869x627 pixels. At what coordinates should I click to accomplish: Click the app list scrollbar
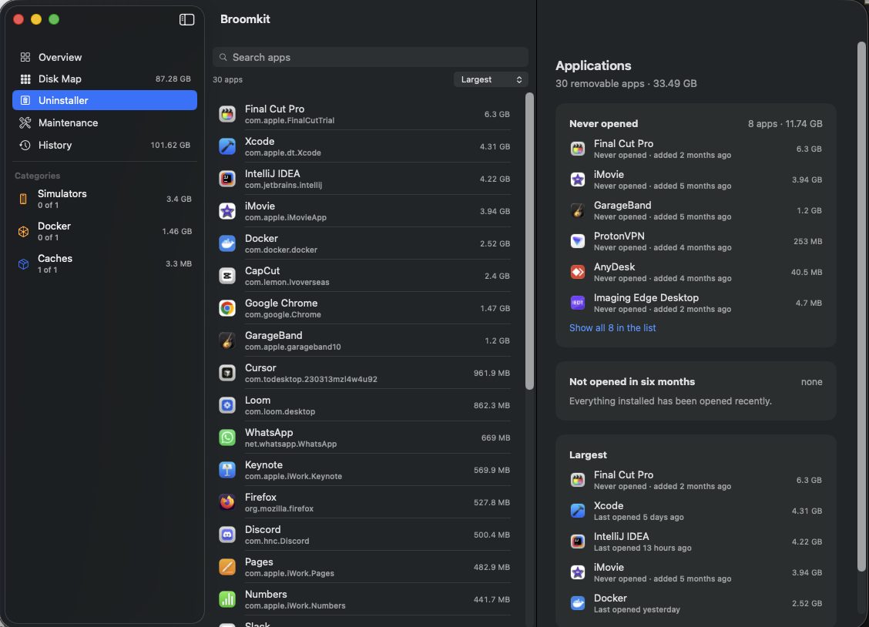(x=529, y=241)
